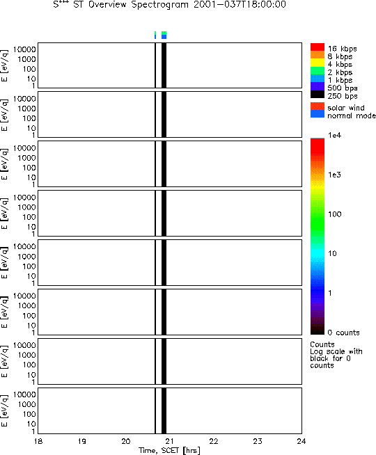Click the "21" time axis tick

(170, 441)
